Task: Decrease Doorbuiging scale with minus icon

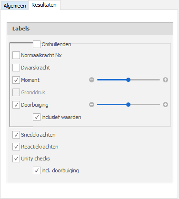Action: pyautogui.click(x=91, y=105)
